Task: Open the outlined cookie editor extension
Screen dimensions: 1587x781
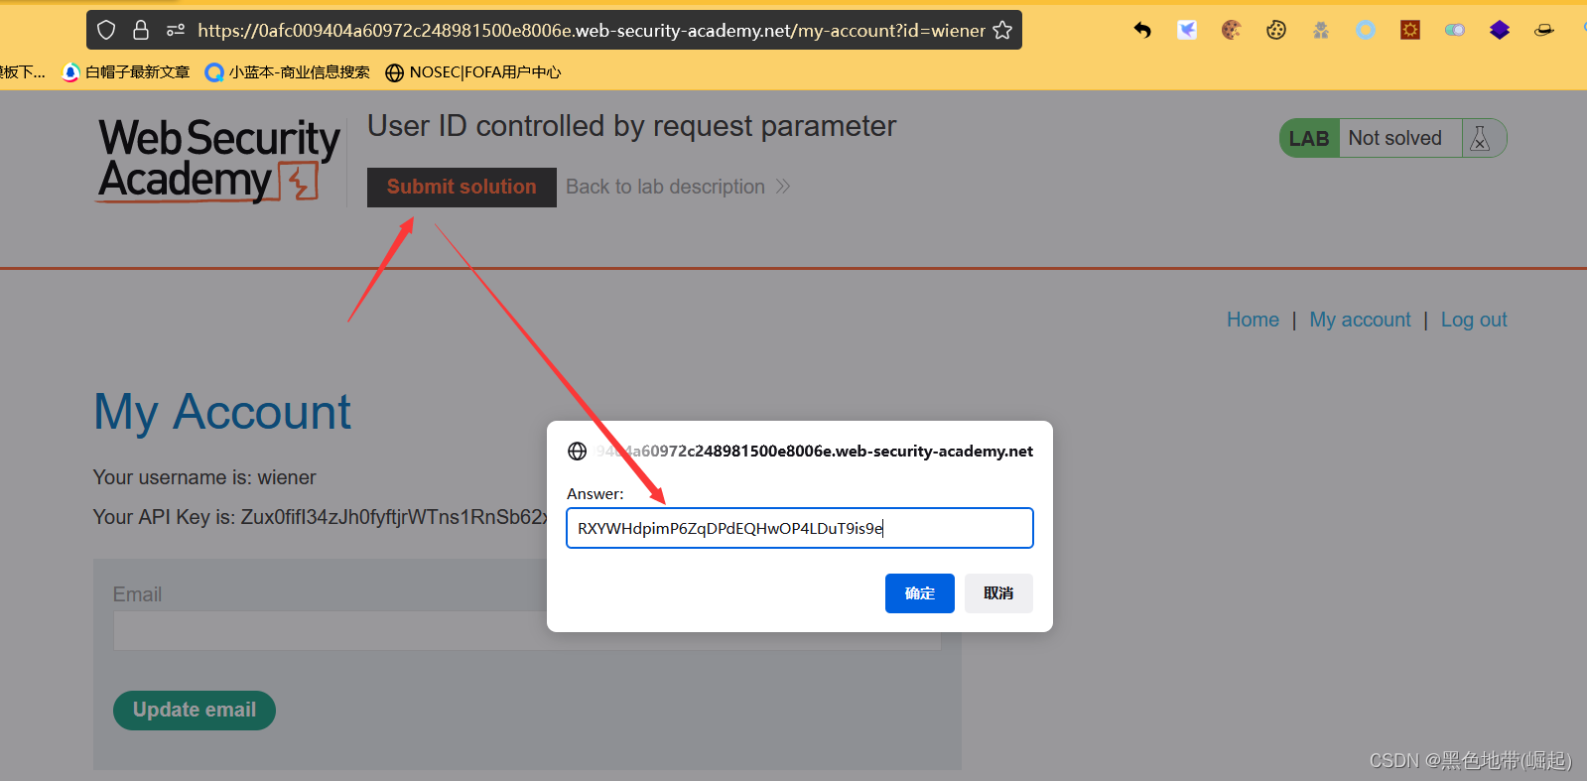Action: 1276,30
